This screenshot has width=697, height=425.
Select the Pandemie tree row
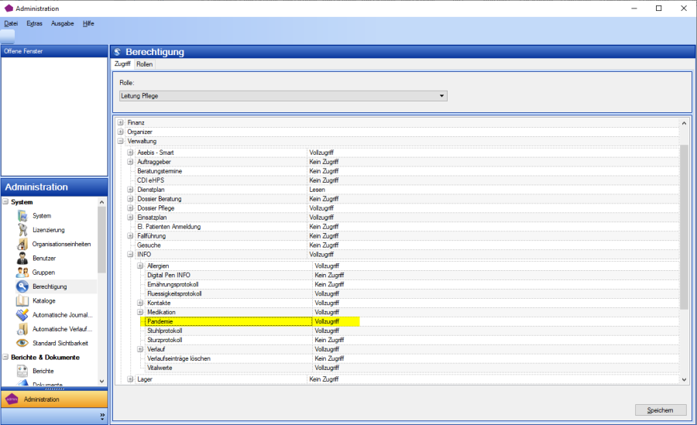pos(229,321)
